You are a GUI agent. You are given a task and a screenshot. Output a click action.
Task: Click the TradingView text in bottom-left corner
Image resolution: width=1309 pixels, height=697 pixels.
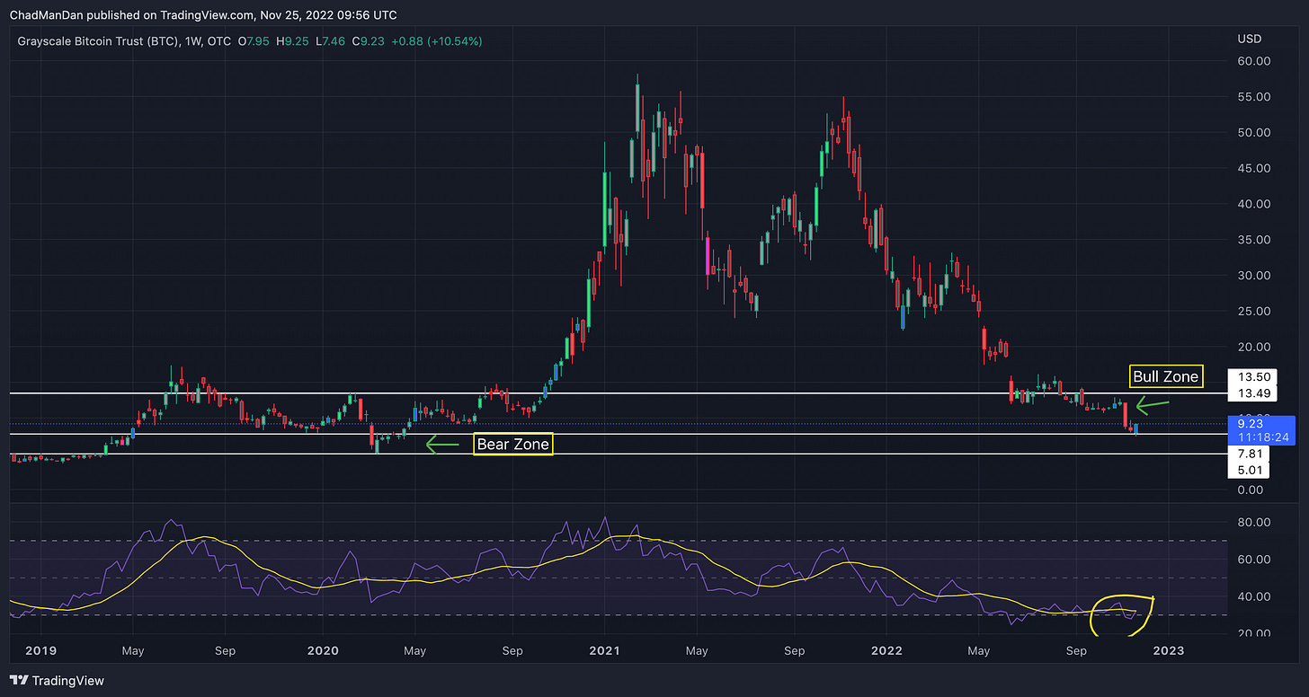pyautogui.click(x=70, y=681)
